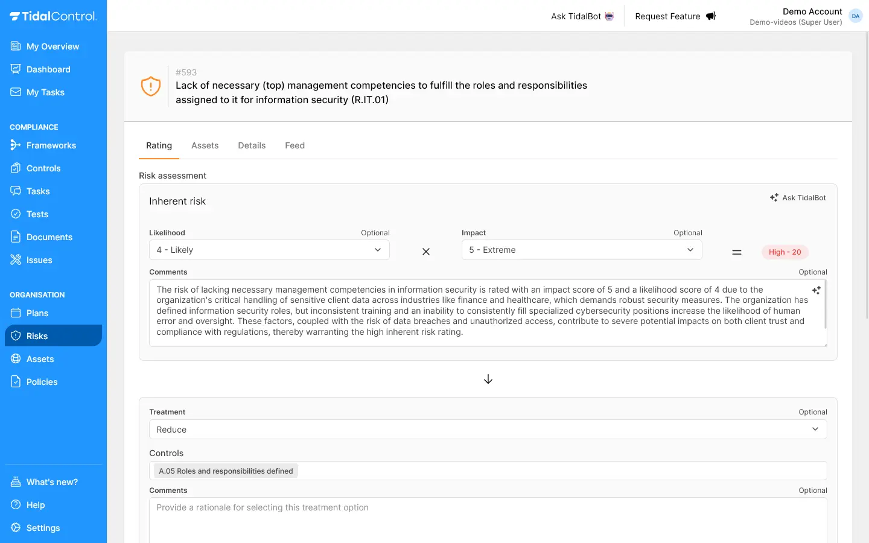Go to My Overview page
The height and width of the screenshot is (543, 869).
point(53,46)
